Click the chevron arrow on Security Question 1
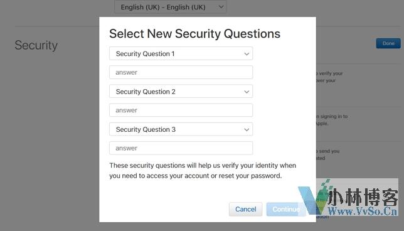Screen dimensions: 404x231 [x=247, y=54]
